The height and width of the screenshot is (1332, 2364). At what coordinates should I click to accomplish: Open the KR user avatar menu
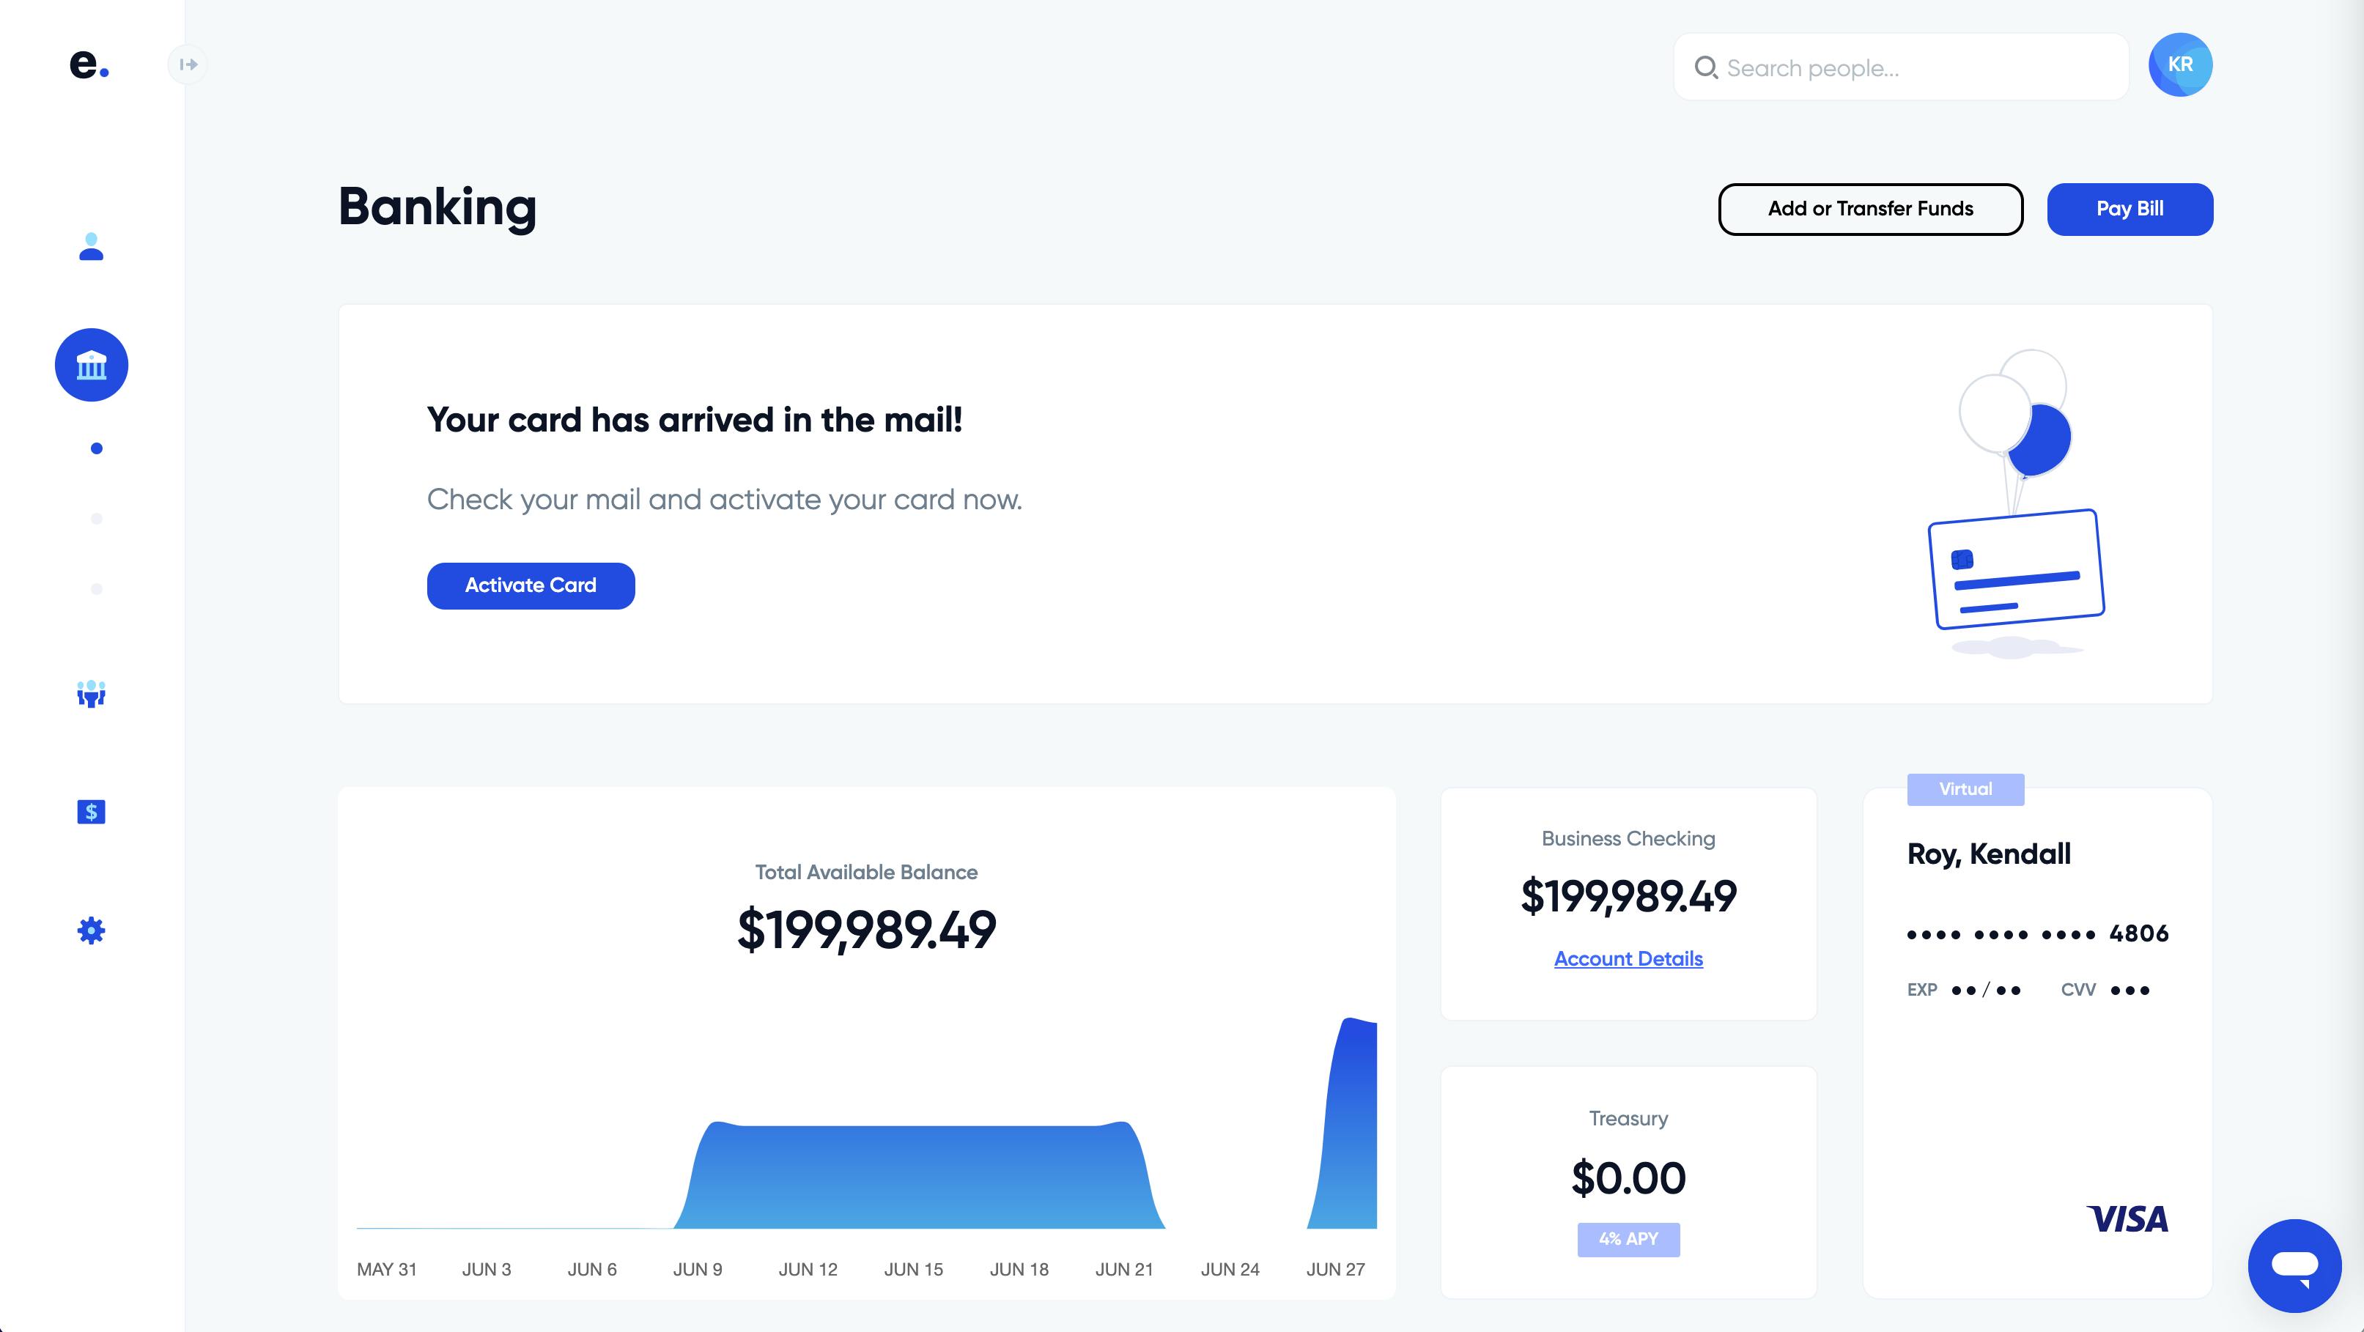pyautogui.click(x=2179, y=64)
